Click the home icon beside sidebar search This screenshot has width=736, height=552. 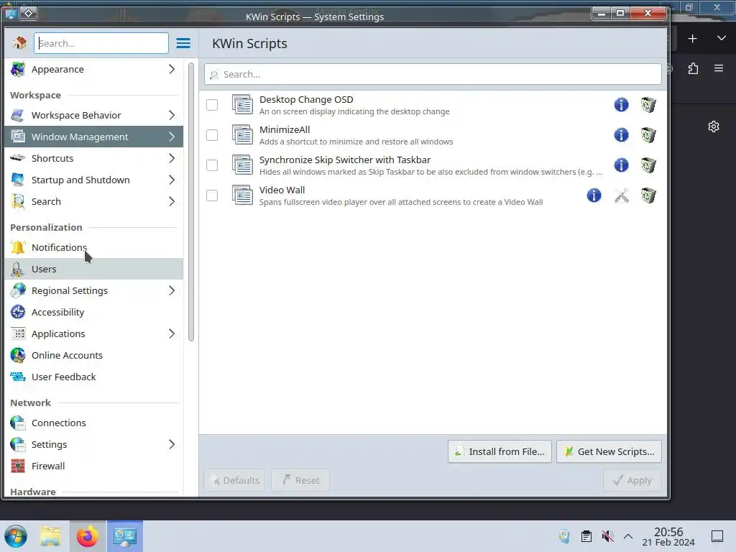pyautogui.click(x=19, y=43)
